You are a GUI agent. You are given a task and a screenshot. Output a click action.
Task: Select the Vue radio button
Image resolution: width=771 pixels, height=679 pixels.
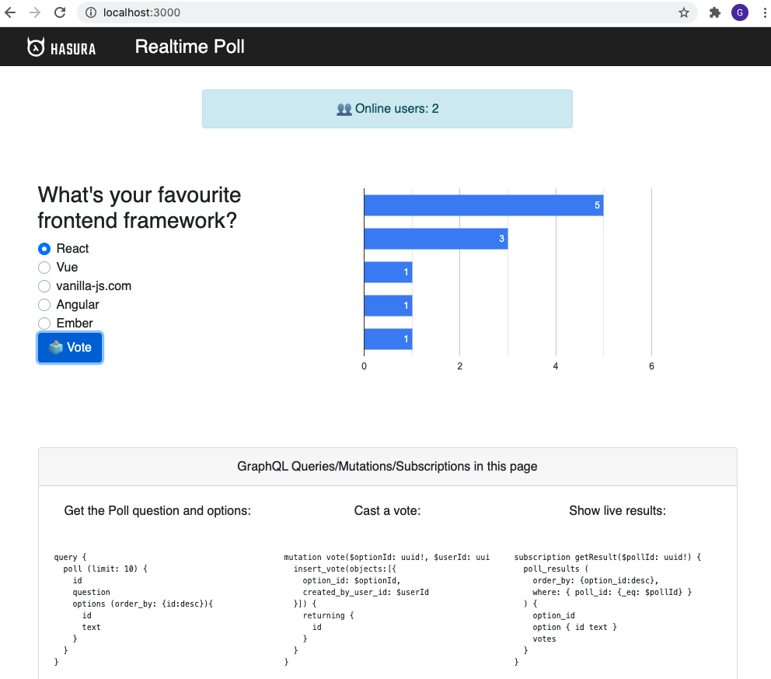(x=44, y=267)
